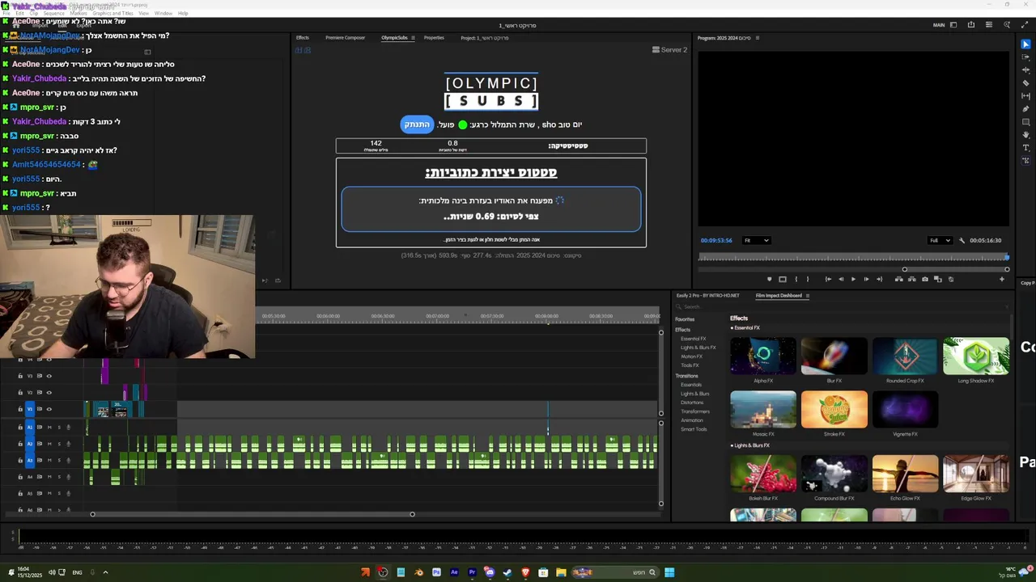Click the Film Impact search field
1036x582 pixels.
pos(842,307)
